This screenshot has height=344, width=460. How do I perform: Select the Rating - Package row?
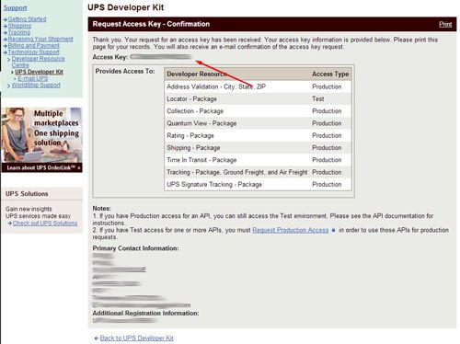(x=258, y=135)
